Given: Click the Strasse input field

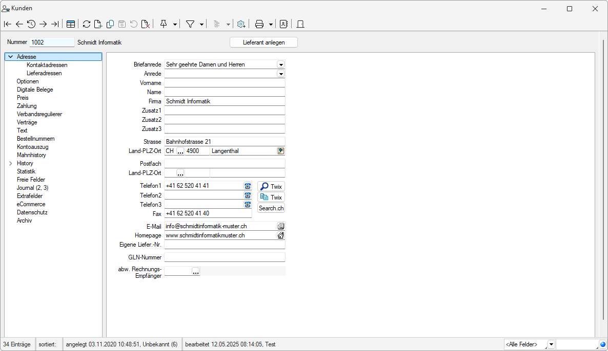Looking at the screenshot, I should (225, 142).
